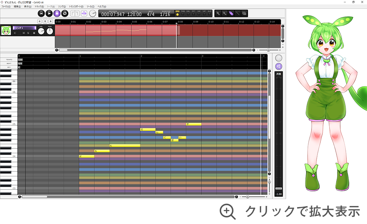Screen dimensions: 367x224
Task: Click the loop range bracket button
Action: [75, 14]
